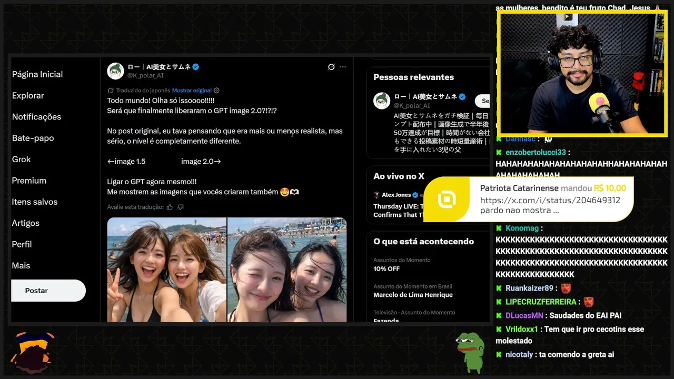Open Grok in the sidebar
The image size is (674, 379).
click(x=22, y=159)
